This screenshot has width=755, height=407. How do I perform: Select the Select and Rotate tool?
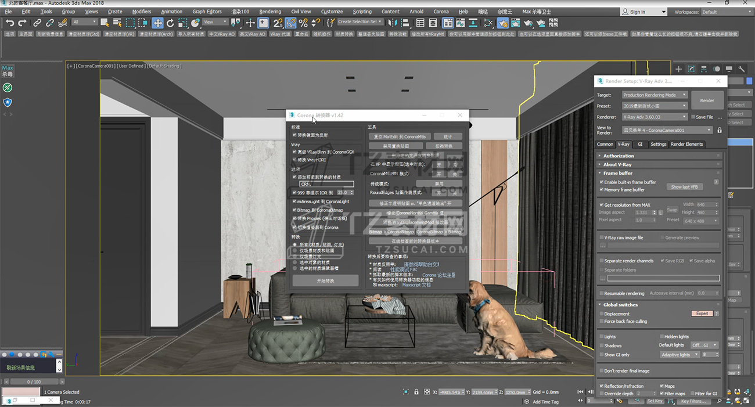click(x=170, y=23)
